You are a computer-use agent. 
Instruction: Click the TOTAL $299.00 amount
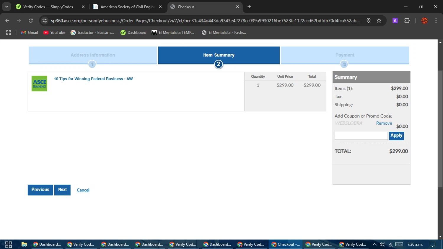click(398, 151)
